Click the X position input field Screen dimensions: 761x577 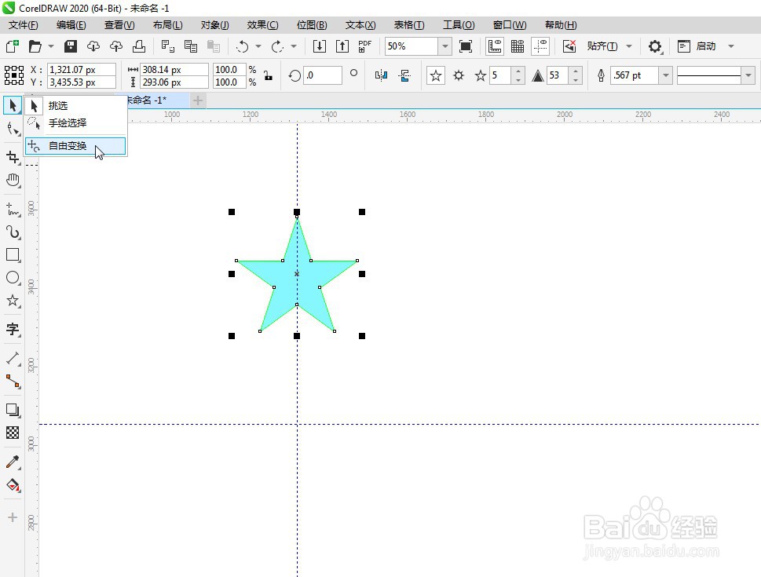coord(82,69)
